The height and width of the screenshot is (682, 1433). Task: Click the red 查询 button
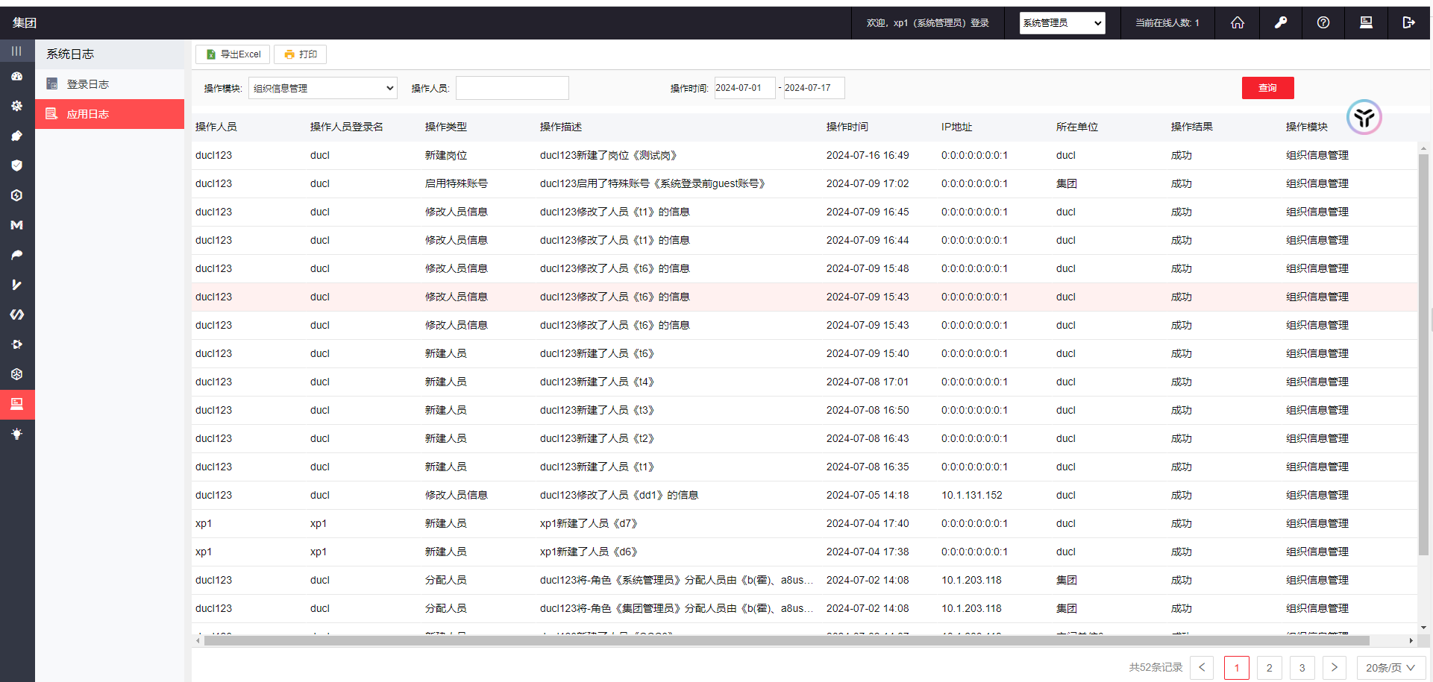click(1267, 88)
